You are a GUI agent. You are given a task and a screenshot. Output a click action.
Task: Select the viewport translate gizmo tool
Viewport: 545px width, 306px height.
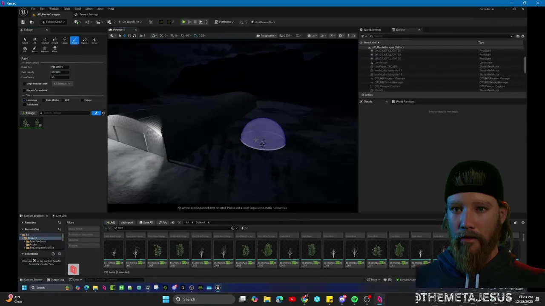(124, 36)
